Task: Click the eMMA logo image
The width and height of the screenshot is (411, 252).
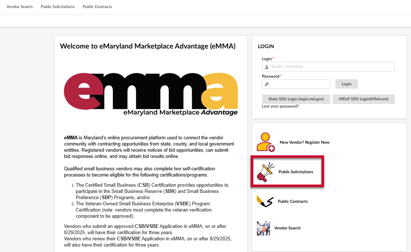Action: (x=151, y=94)
